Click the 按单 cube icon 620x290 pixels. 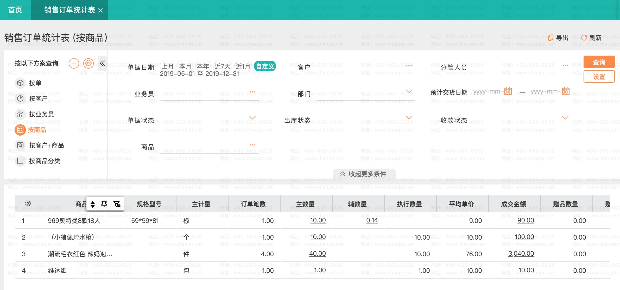coord(20,83)
